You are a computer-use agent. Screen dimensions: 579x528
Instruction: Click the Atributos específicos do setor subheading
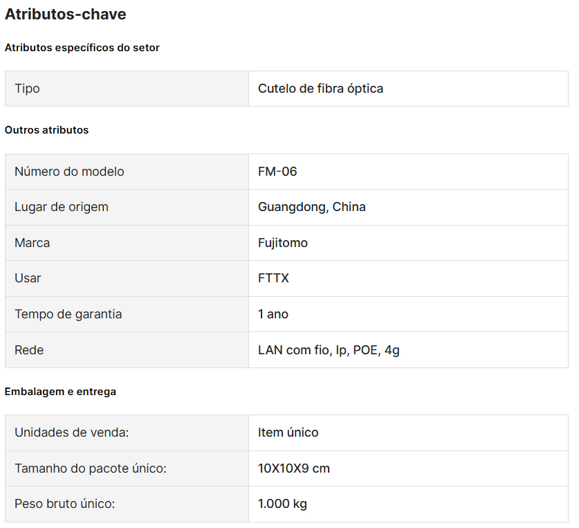(82, 48)
